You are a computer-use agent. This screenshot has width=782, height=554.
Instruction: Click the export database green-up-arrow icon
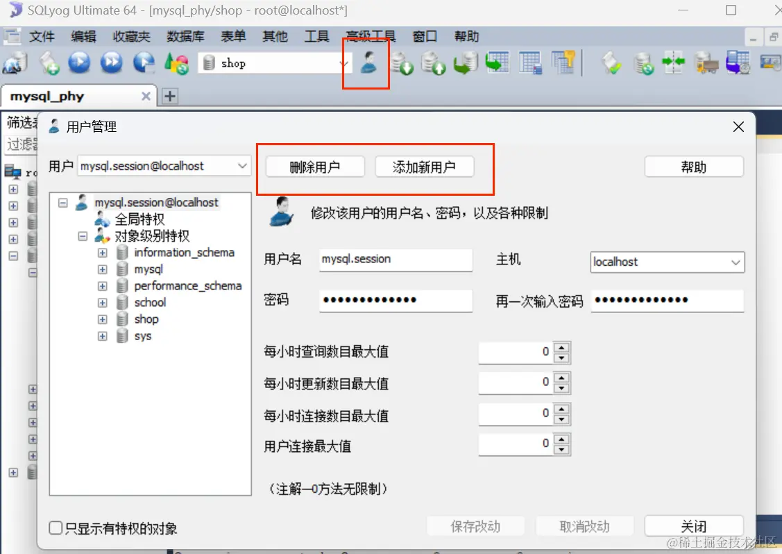(433, 63)
